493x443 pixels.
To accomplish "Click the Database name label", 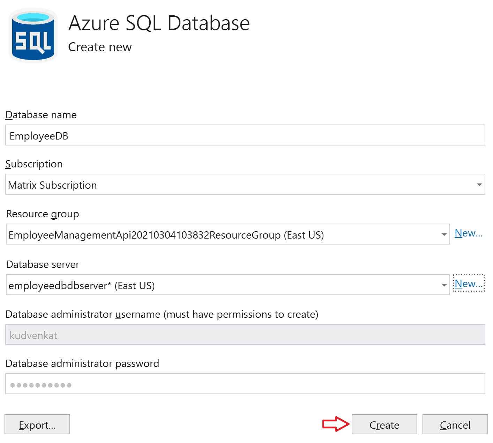I will point(41,115).
